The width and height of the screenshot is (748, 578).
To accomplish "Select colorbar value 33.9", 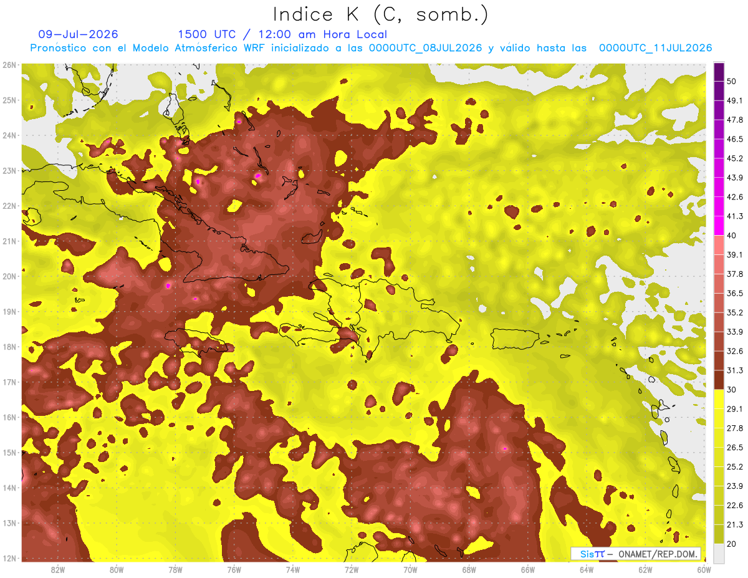I will tap(734, 332).
